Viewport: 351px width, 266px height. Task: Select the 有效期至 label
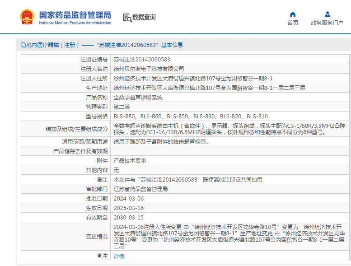97,218
